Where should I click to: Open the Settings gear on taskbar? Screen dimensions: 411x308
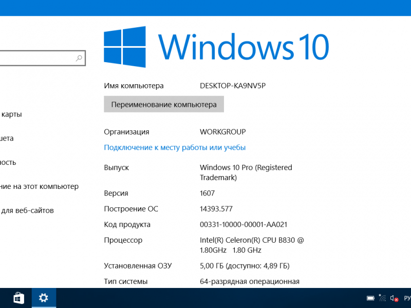[44, 298]
